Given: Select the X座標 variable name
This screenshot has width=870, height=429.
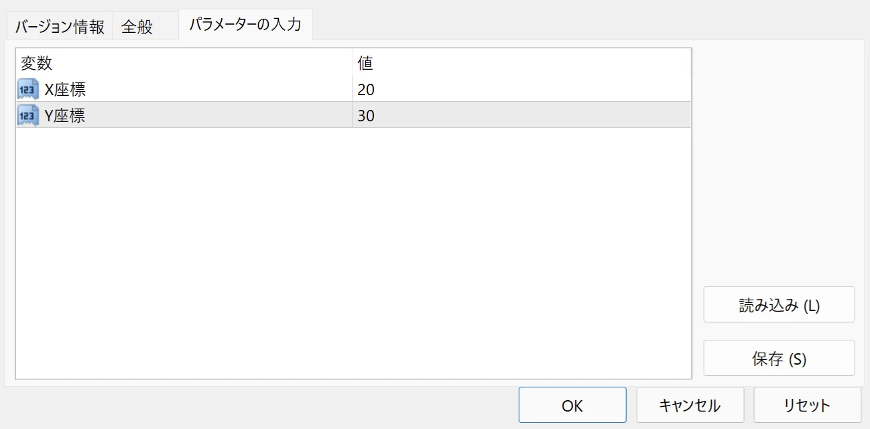Looking at the screenshot, I should [x=65, y=89].
